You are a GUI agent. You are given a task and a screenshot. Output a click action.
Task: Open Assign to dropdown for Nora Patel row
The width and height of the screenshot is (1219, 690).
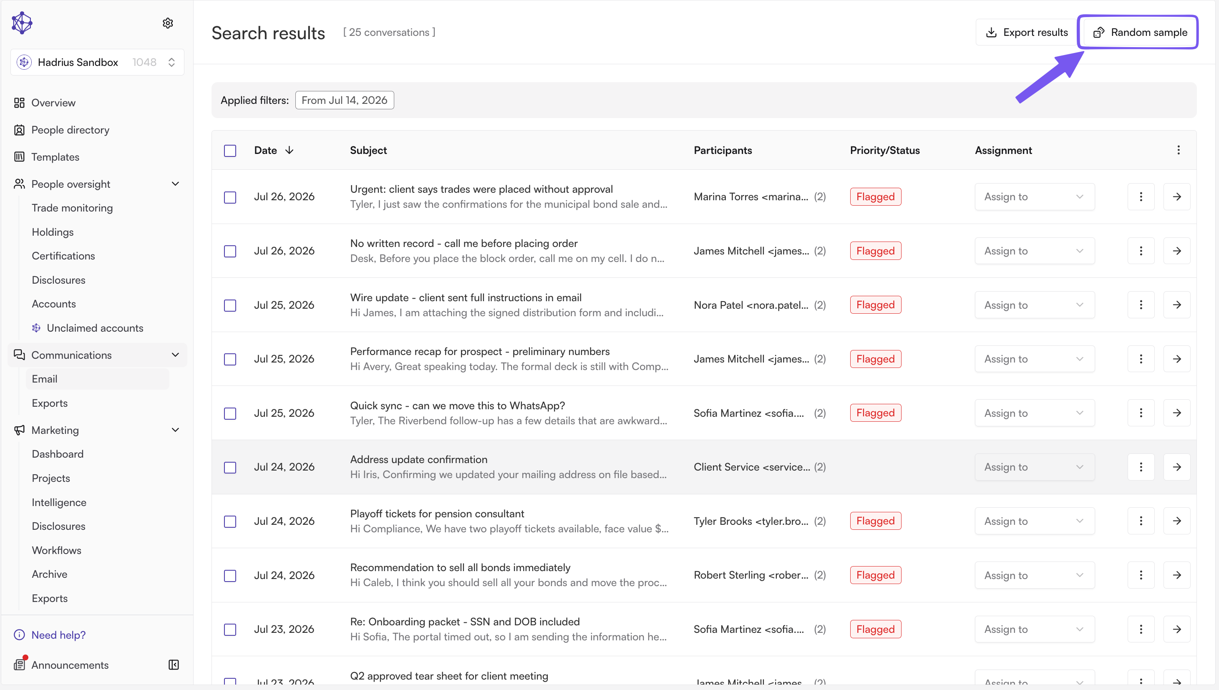1034,305
